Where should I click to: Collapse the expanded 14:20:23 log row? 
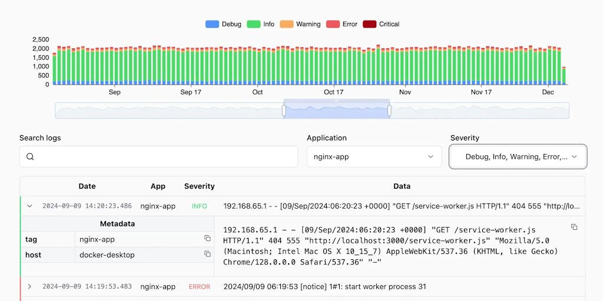click(29, 206)
